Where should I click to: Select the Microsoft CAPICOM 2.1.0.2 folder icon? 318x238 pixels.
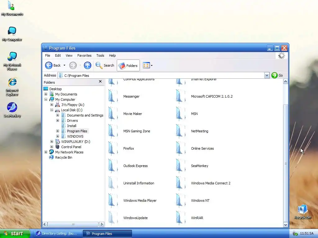click(x=181, y=96)
